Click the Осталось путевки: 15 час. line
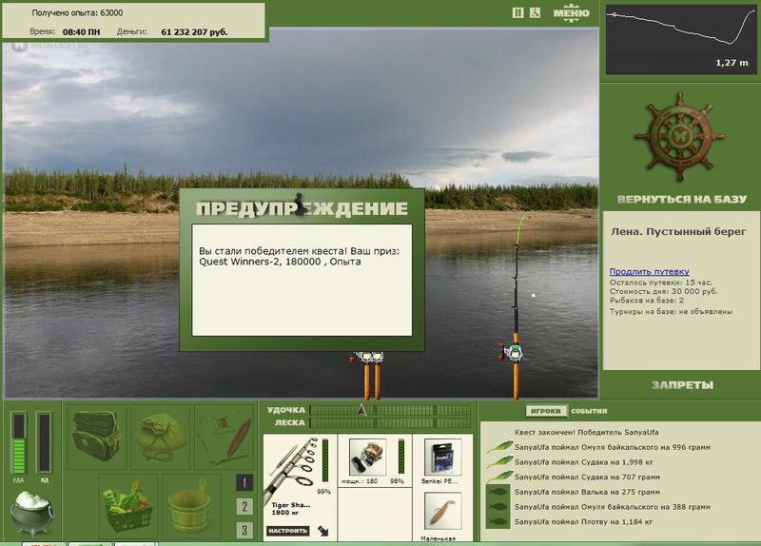Screen dimensions: 761x546 coord(660,283)
